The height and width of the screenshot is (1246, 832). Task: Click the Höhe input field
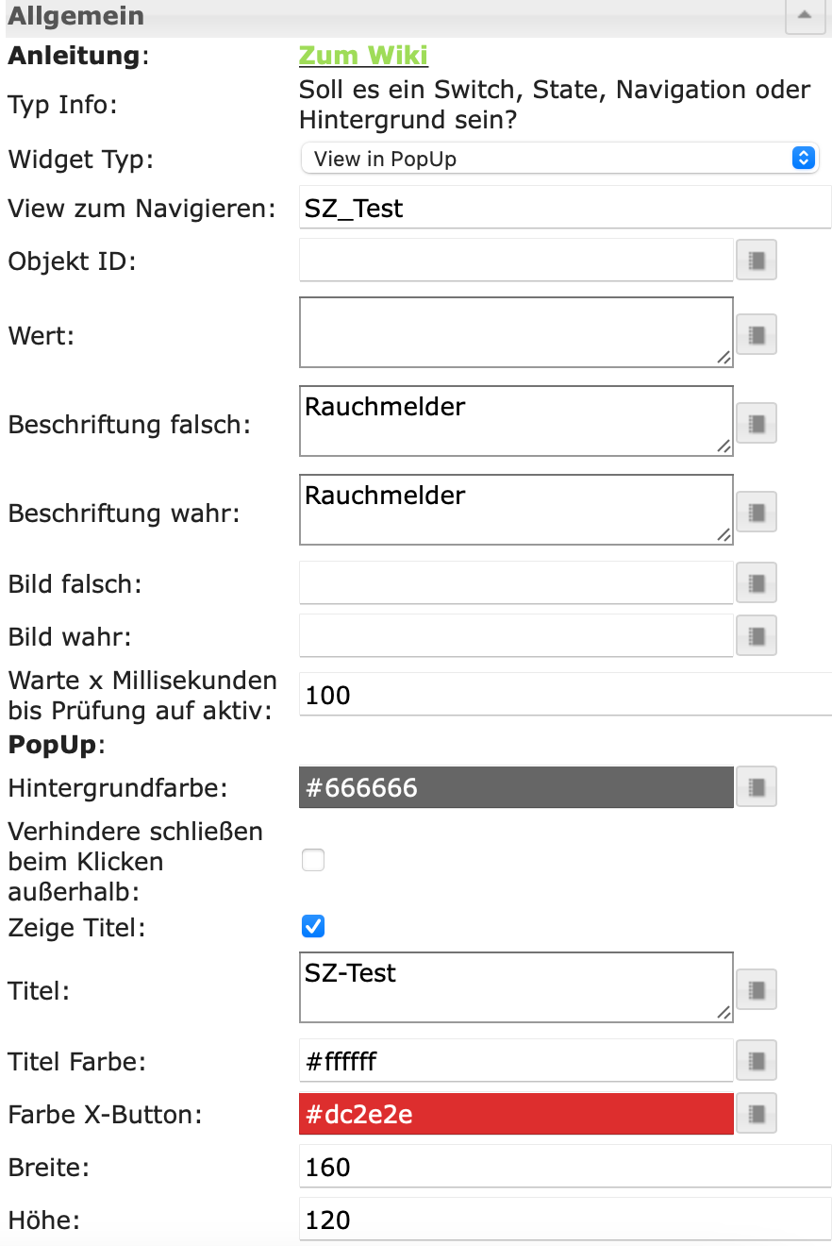pos(564,1221)
